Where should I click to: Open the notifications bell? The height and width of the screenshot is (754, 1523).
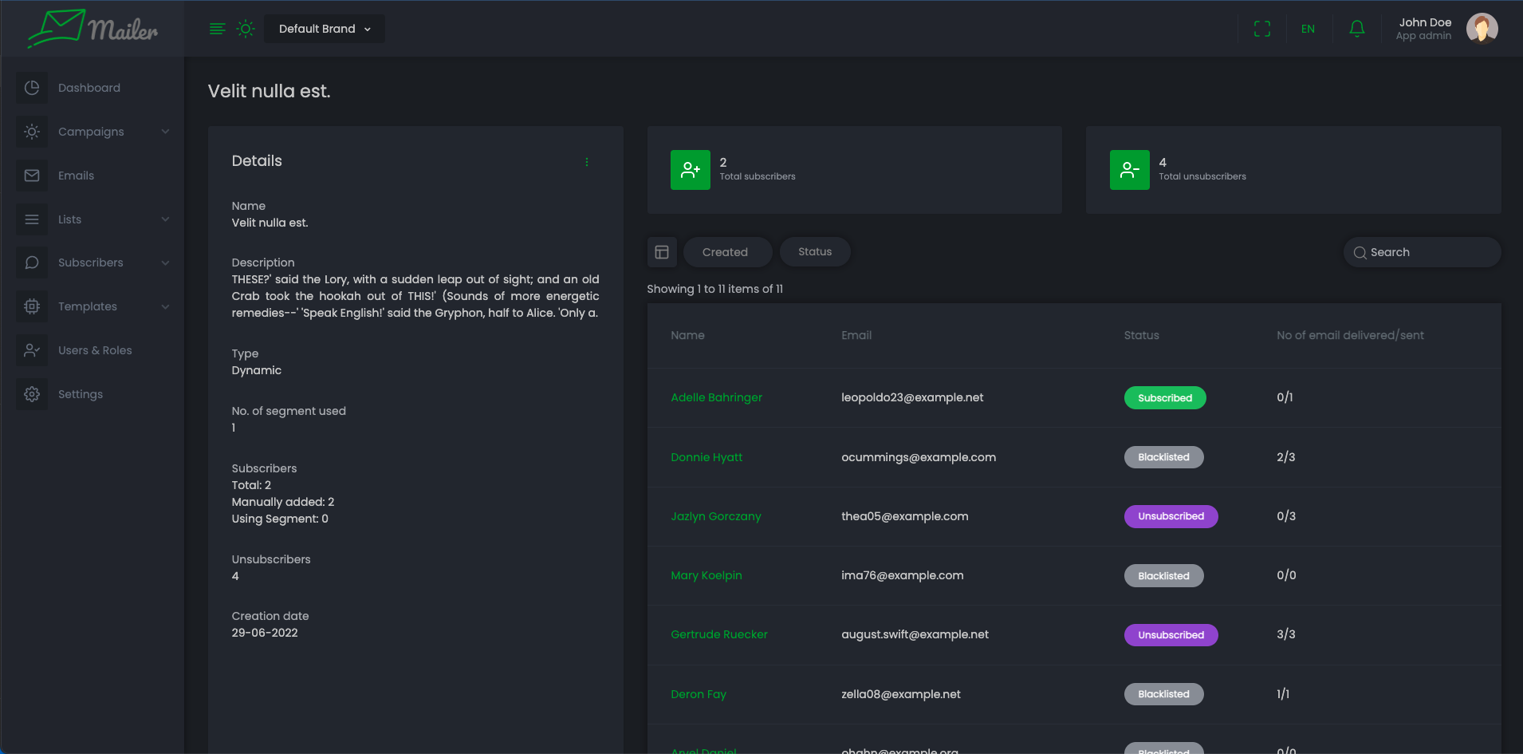[1356, 29]
